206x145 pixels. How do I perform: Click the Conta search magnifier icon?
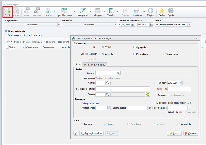(x=107, y=83)
